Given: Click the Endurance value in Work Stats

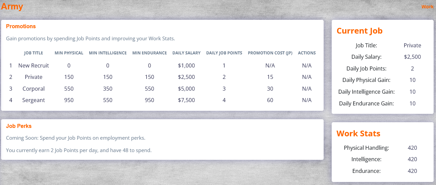Looking at the screenshot, I should coord(412,171).
